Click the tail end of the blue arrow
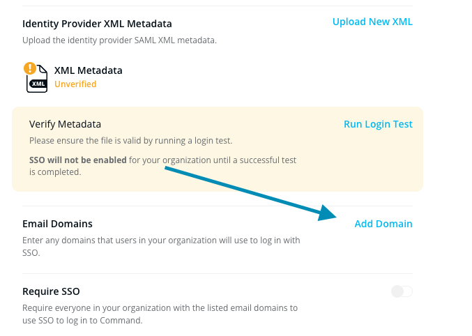Image resolution: width=472 pixels, height=336 pixels. point(167,169)
